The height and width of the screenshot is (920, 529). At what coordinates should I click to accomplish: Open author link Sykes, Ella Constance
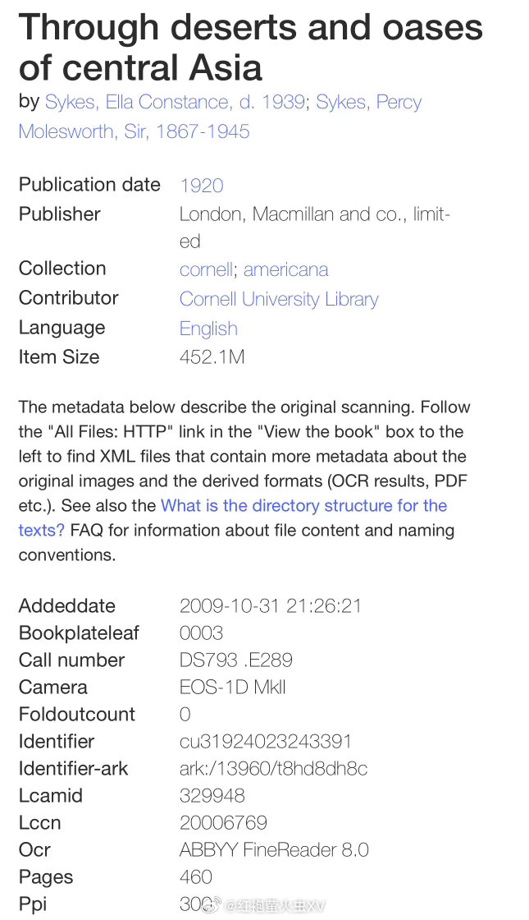tap(175, 102)
